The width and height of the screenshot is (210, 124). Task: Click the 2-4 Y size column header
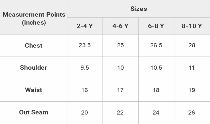tap(85, 26)
